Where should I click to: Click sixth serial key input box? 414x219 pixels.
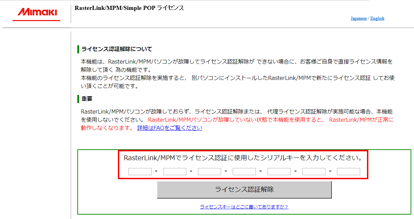tap(314, 171)
